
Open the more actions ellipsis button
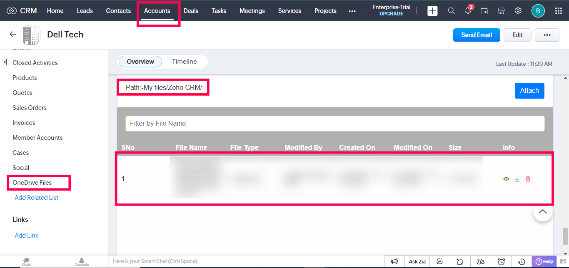coord(547,35)
